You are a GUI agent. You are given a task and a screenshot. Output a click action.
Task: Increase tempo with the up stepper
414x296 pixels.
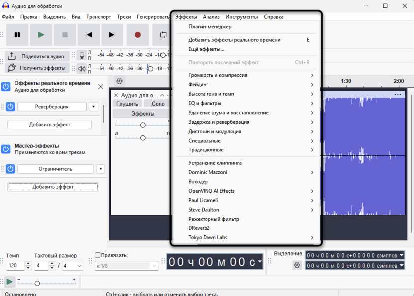pos(28,263)
